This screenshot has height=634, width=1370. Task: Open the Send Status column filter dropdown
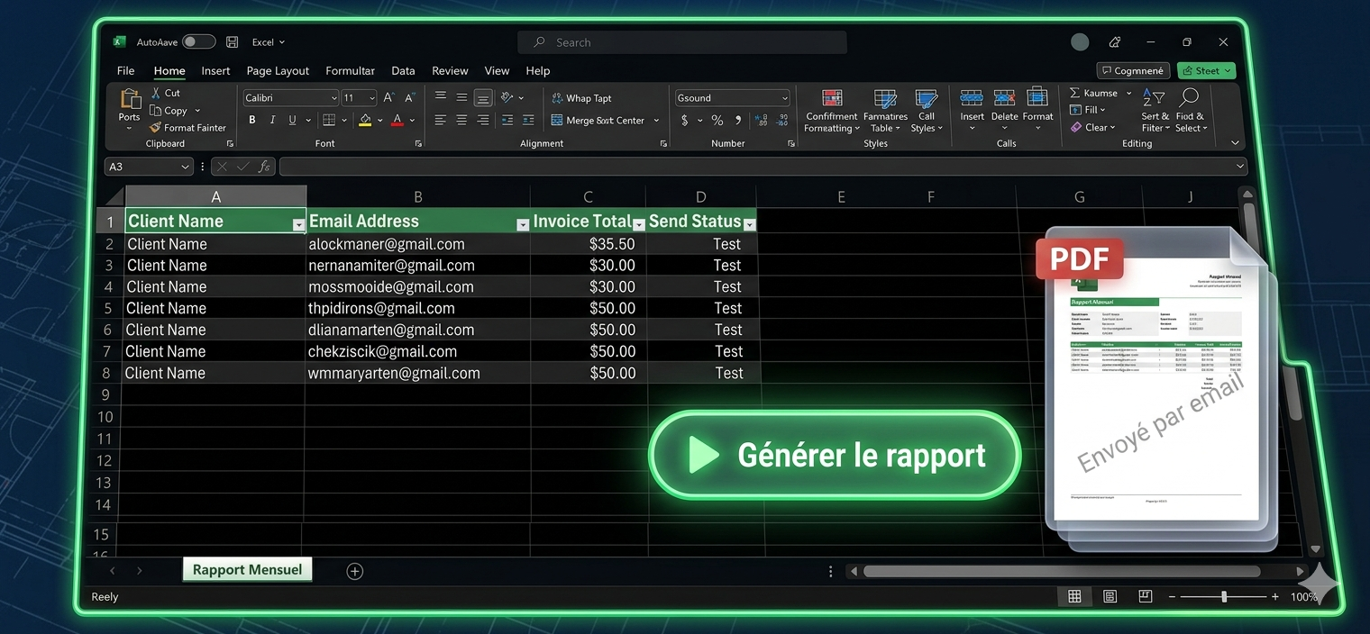[x=750, y=224]
